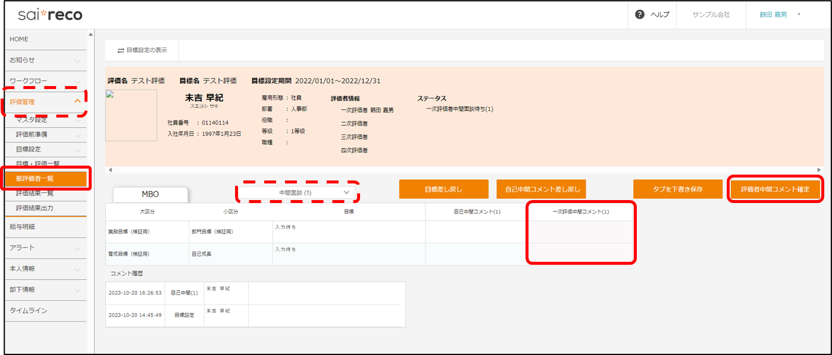832x355 pixels.
Task: Open the user menu arrow beside 鶴田 嘉男
Action: pyautogui.click(x=799, y=15)
